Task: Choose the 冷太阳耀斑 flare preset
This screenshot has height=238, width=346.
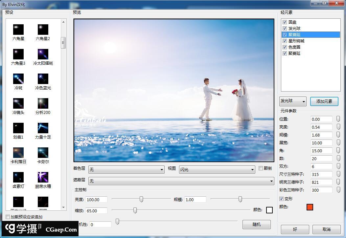Action: [x=43, y=54]
